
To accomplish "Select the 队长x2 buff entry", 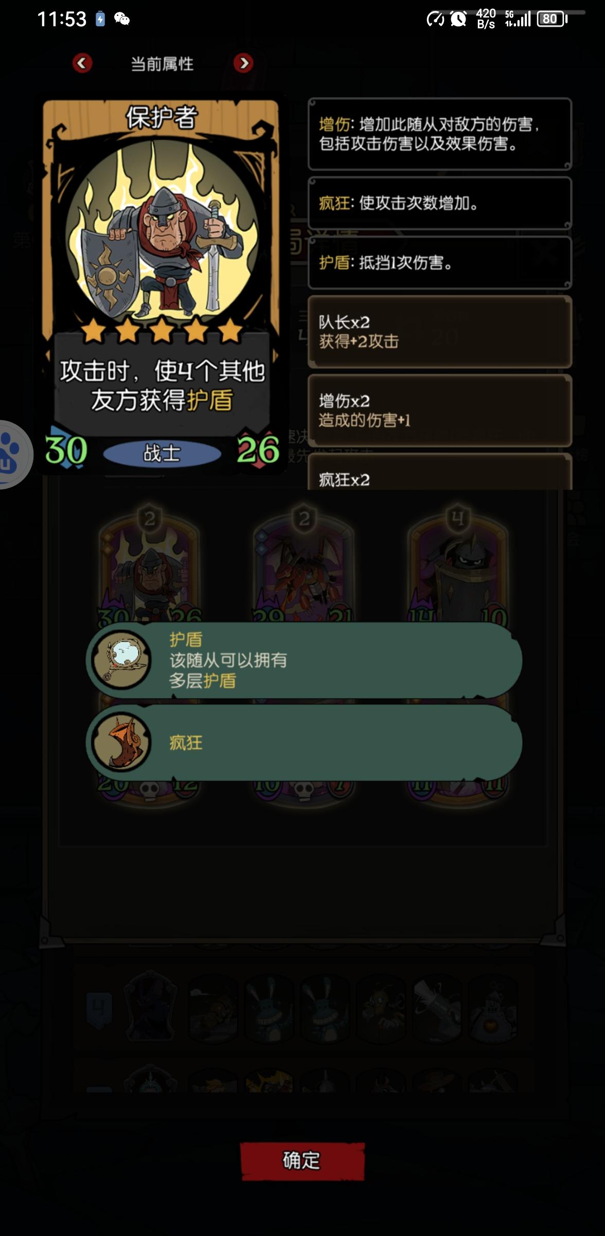I will coord(440,332).
